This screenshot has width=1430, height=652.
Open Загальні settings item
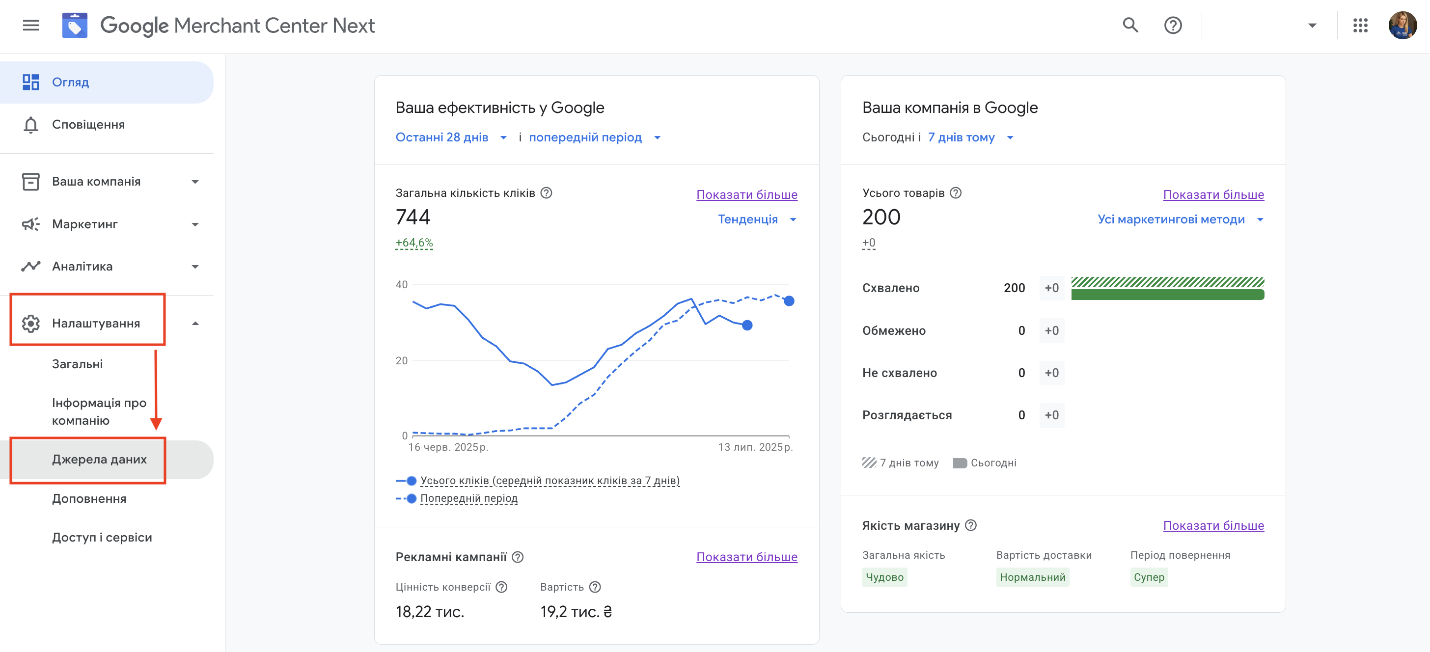point(77,365)
